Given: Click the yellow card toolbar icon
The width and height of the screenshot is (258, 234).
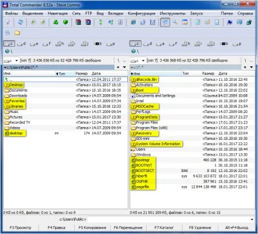Looking at the screenshot, I should tap(207, 22).
